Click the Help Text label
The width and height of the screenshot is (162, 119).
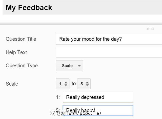[16, 52]
